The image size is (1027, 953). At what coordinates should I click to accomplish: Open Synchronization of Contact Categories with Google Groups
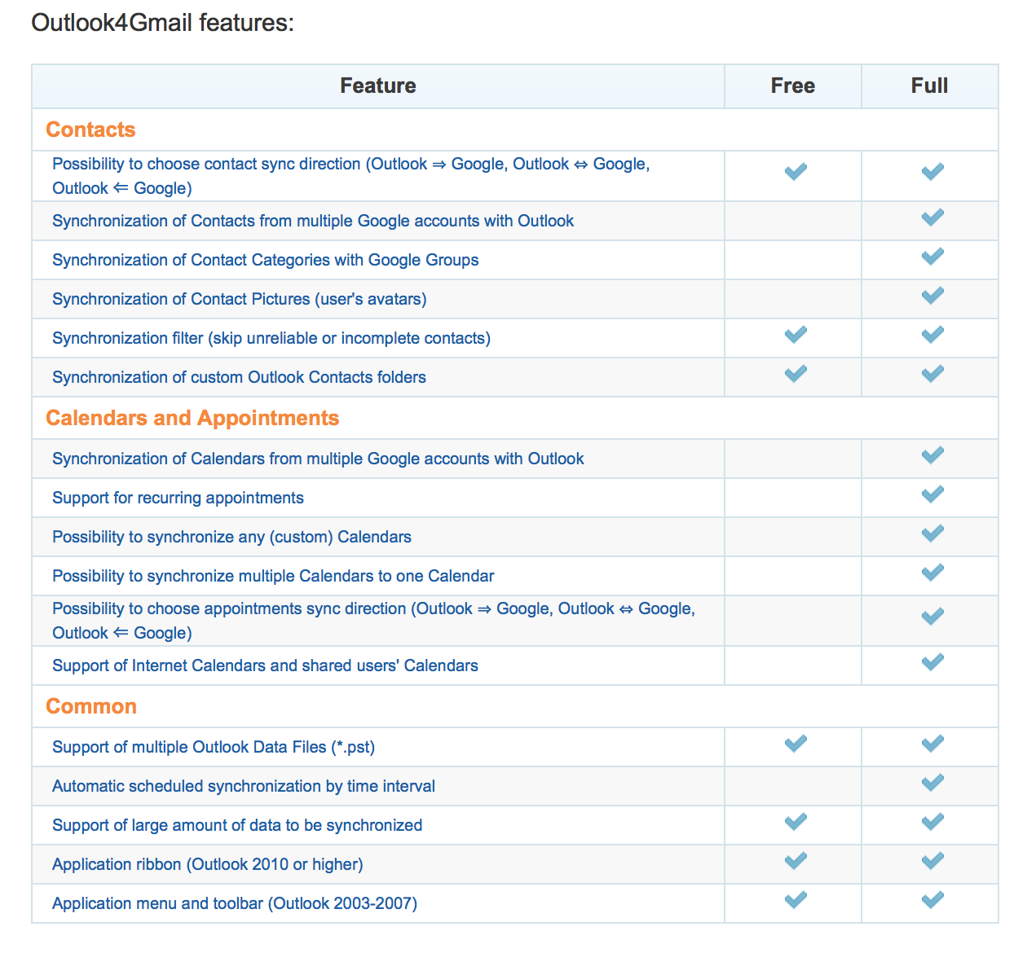pos(265,260)
